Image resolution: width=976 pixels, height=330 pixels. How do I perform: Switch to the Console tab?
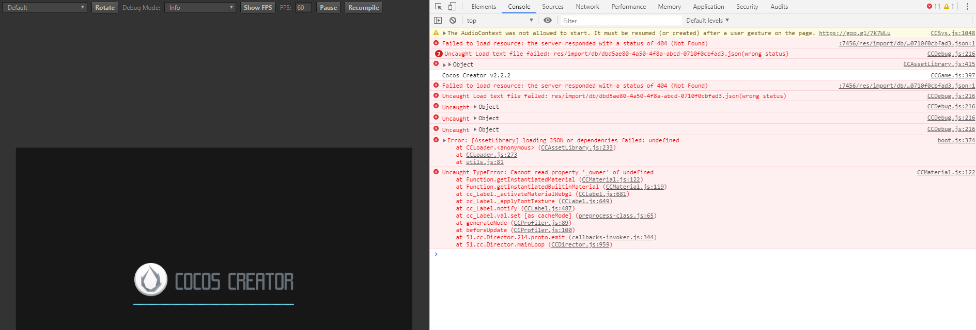coord(519,7)
